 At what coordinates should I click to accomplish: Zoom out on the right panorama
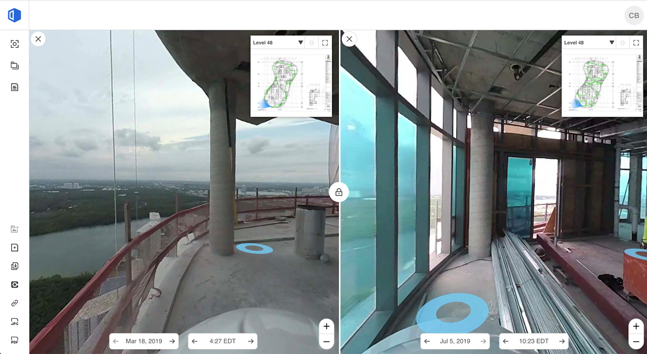coord(636,341)
